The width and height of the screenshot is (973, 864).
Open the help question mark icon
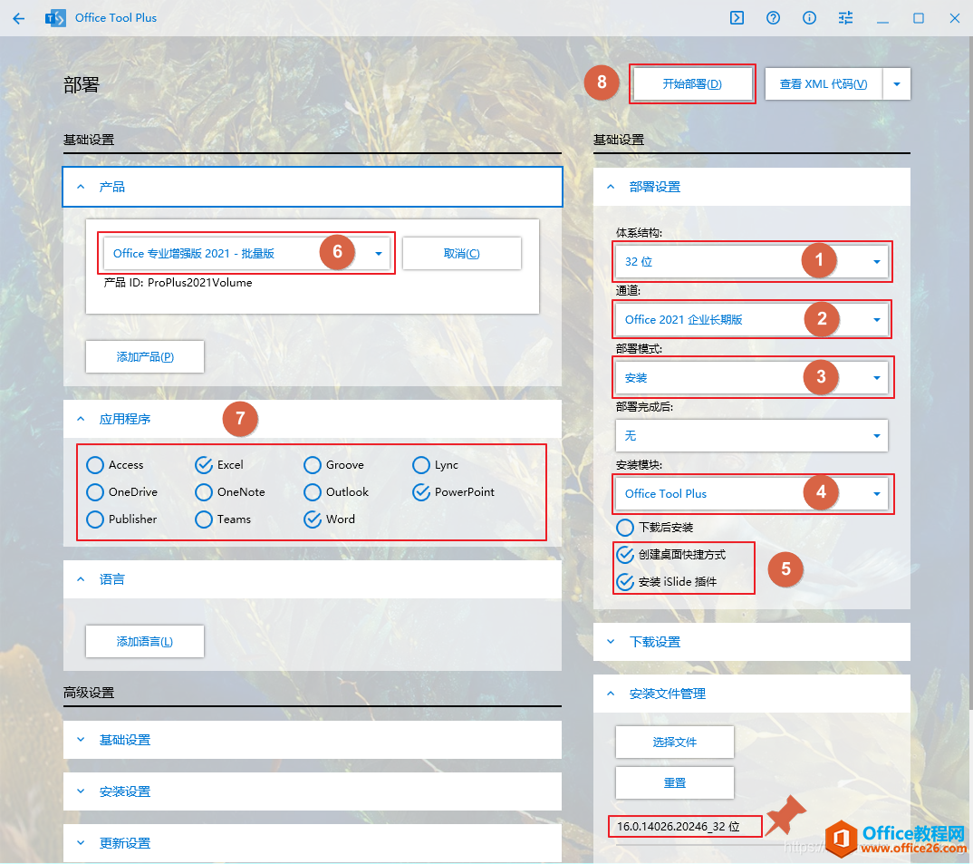coord(773,17)
